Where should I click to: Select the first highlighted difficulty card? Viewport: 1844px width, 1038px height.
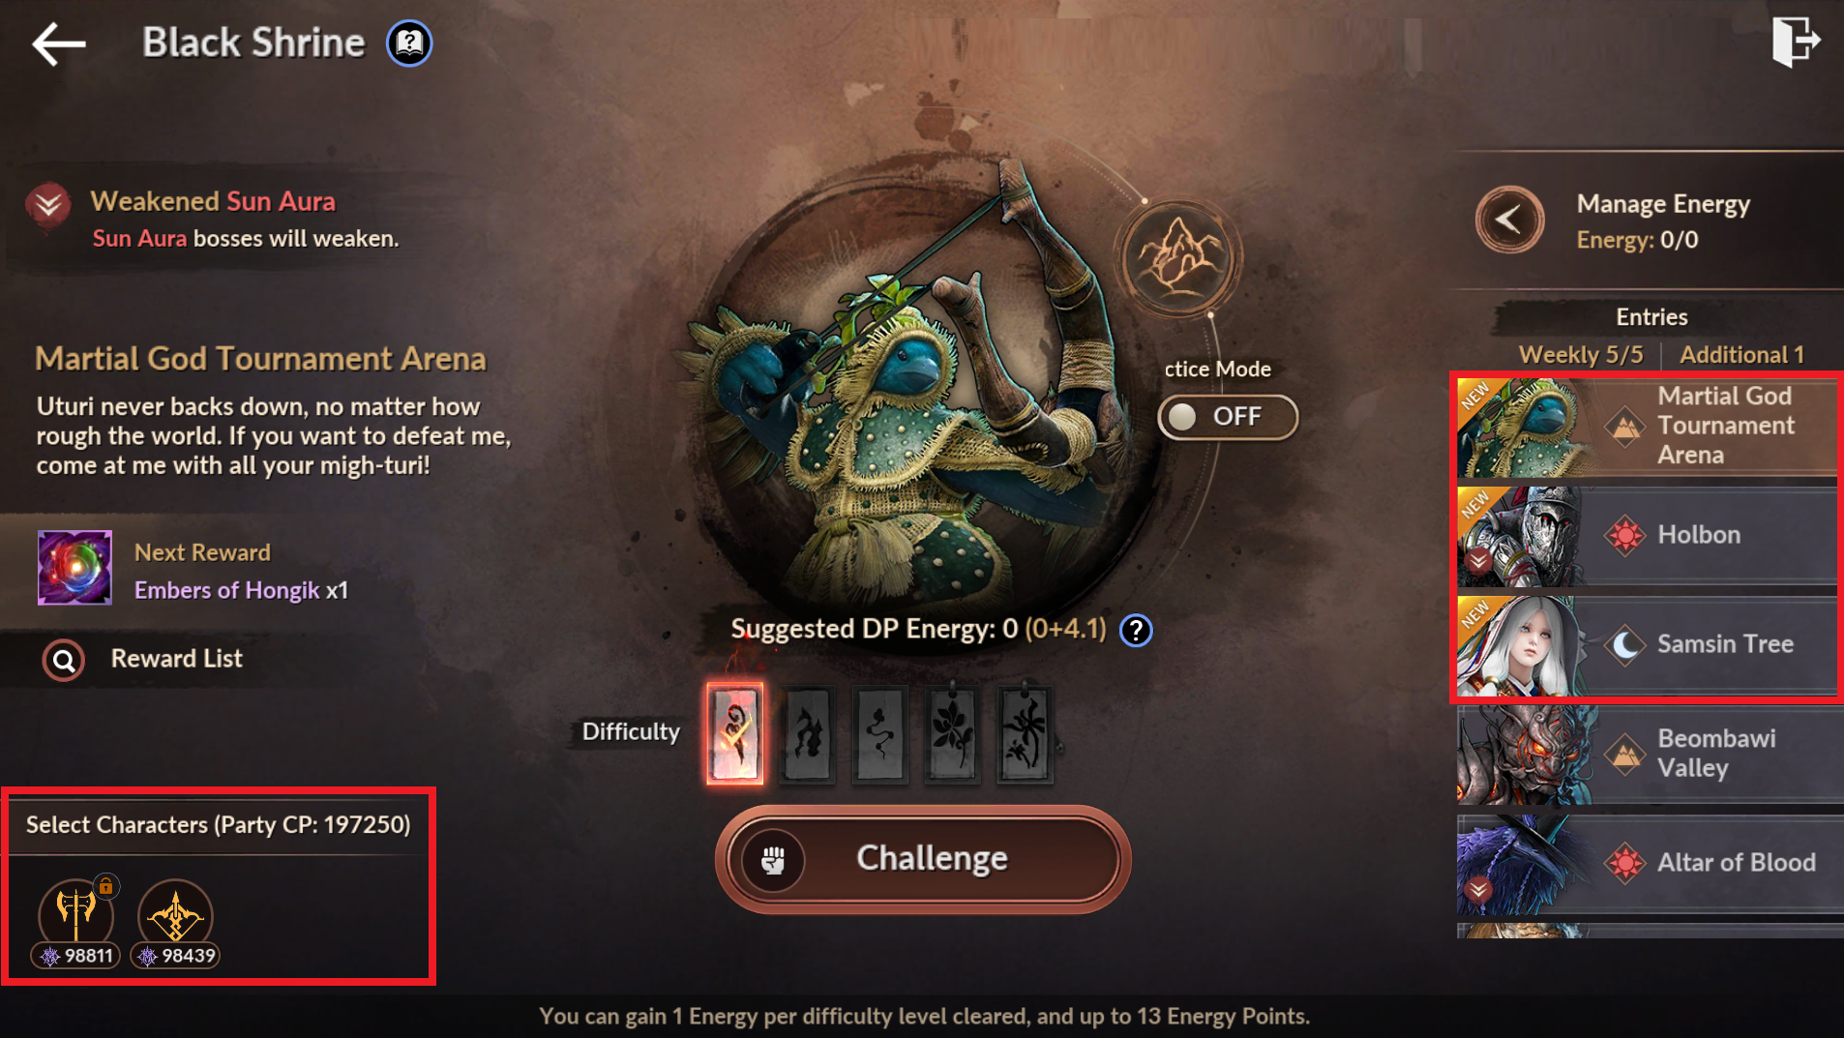735,733
